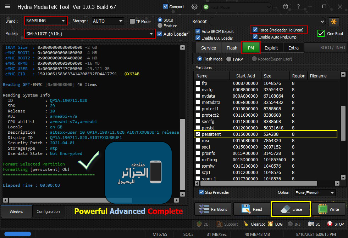Clear the log with the broom icon

(x=247, y=224)
